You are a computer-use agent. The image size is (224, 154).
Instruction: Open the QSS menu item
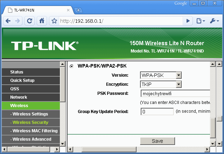click(x=31, y=89)
